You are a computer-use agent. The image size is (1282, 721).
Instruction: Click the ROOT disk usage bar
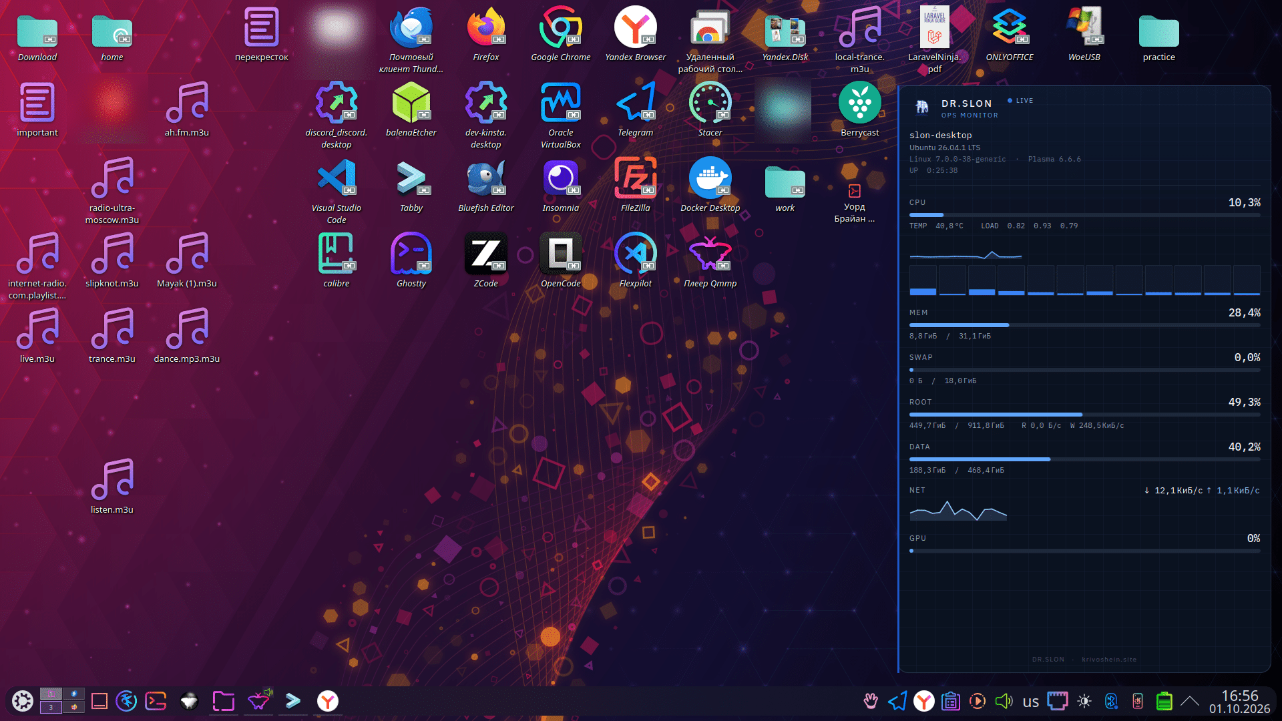coord(1084,415)
